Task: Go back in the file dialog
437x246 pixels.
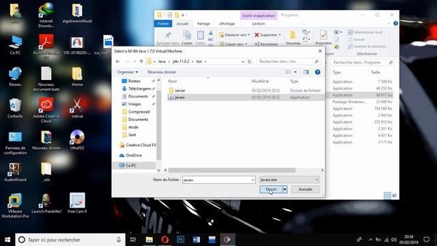Action: [118, 61]
